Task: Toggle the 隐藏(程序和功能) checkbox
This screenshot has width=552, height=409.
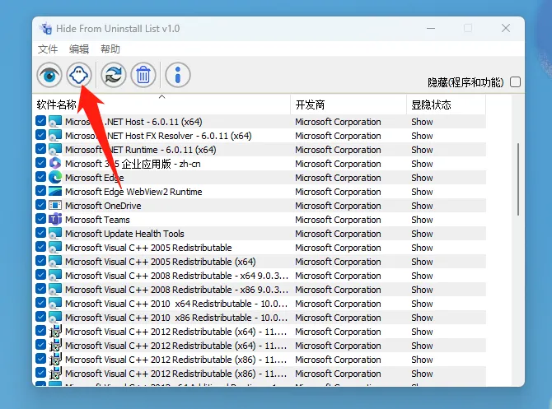Action: (x=516, y=82)
